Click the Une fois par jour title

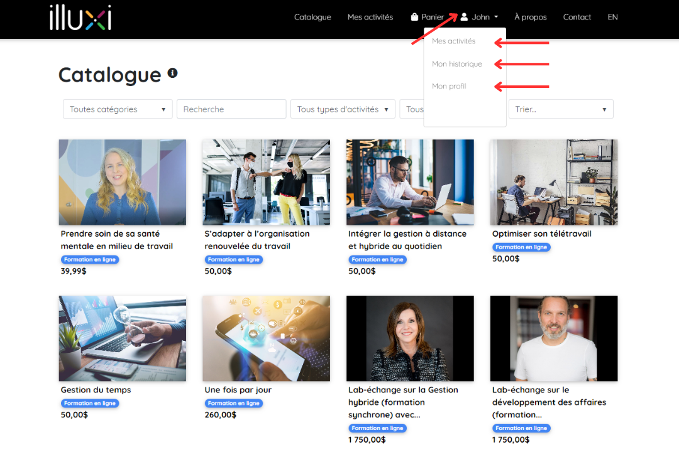(238, 390)
